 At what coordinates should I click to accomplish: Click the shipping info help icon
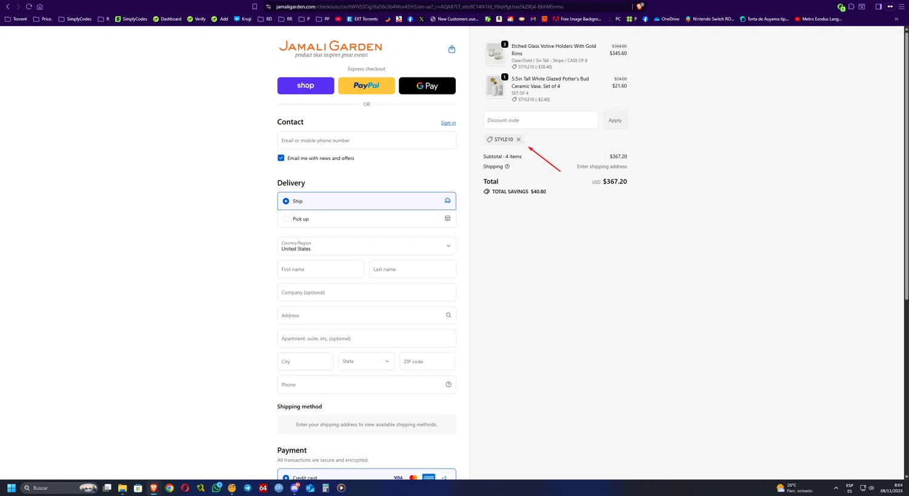507,167
